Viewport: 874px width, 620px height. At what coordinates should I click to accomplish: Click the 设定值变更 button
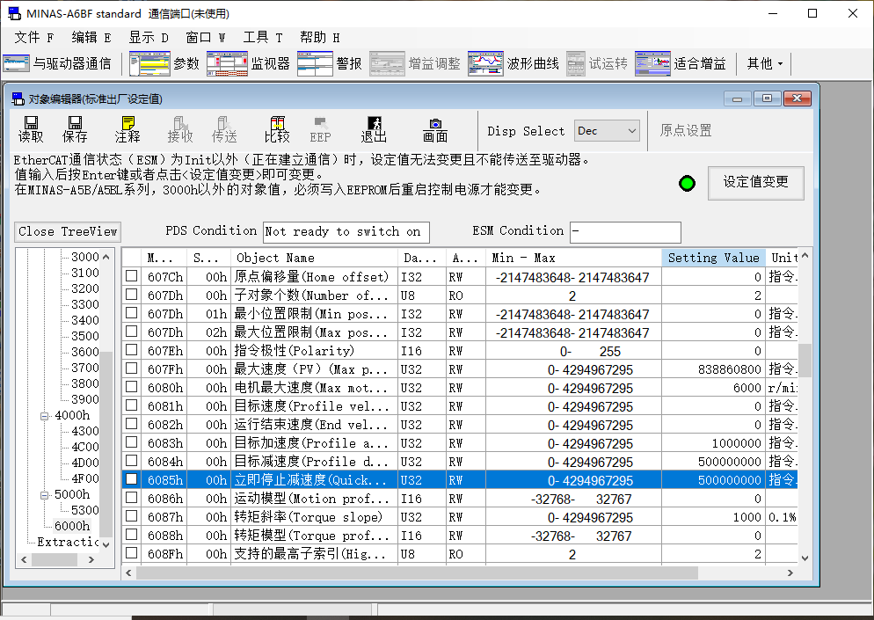point(755,182)
